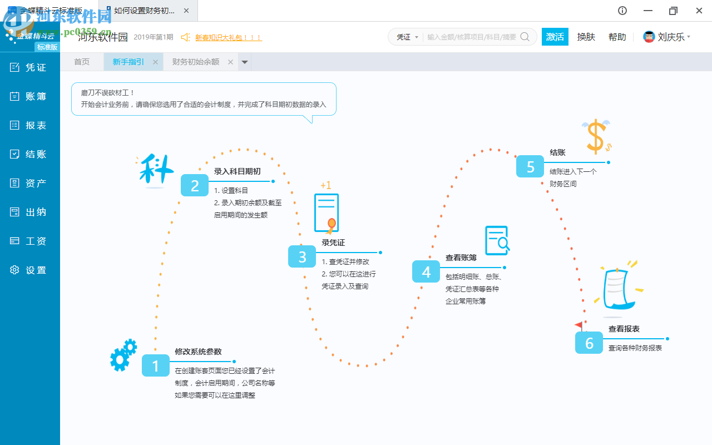Select the 出纳 (Cashier) sidebar icon
The width and height of the screenshot is (712, 445).
click(30, 212)
